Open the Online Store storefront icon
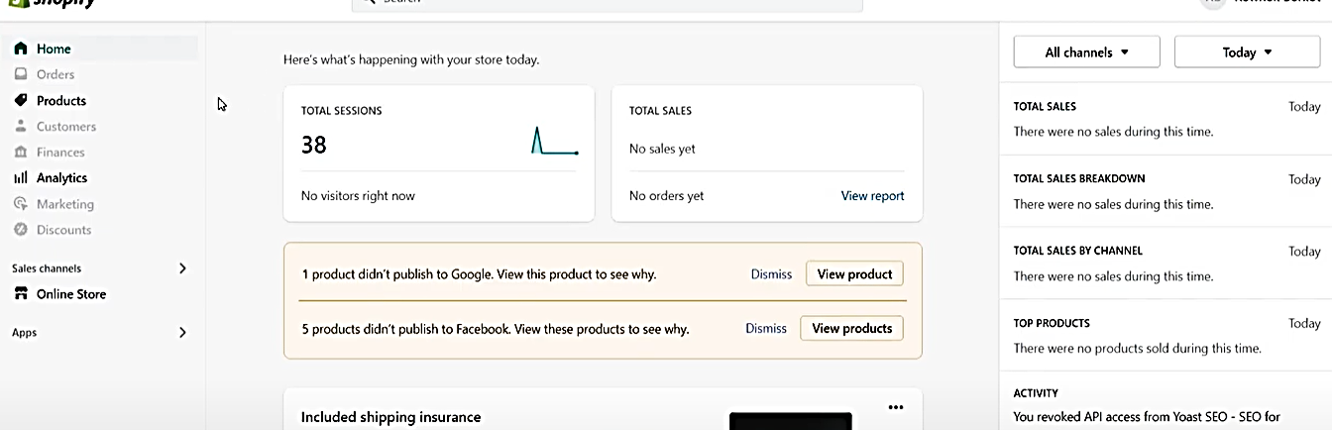The width and height of the screenshot is (1332, 430). 21,293
